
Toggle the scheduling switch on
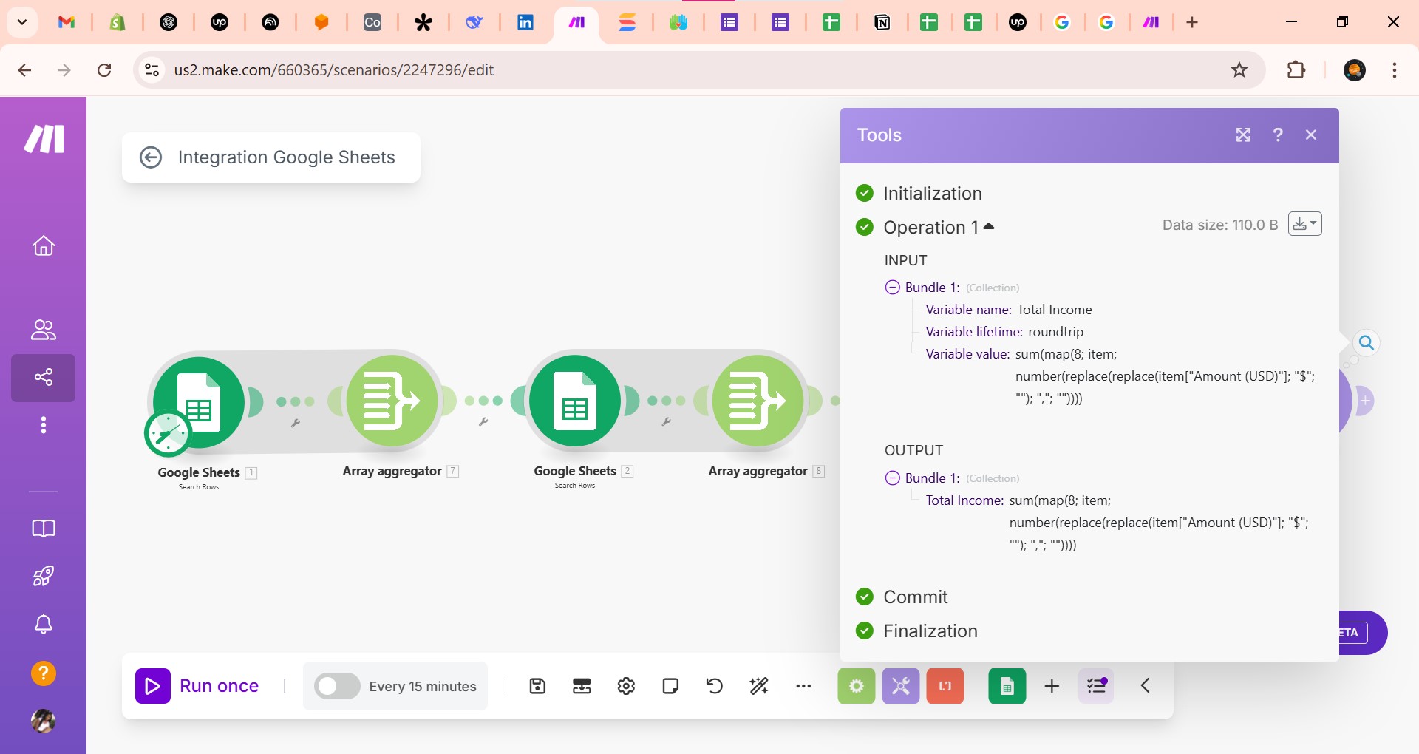coord(337,686)
